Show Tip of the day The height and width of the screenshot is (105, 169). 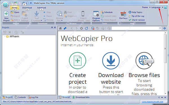coord(136,16)
